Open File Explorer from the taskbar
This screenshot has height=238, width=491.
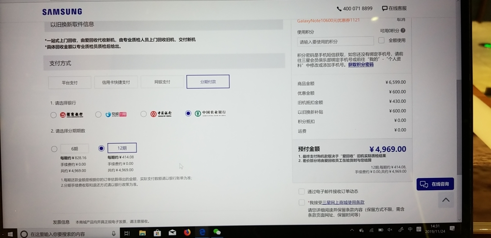142,233
